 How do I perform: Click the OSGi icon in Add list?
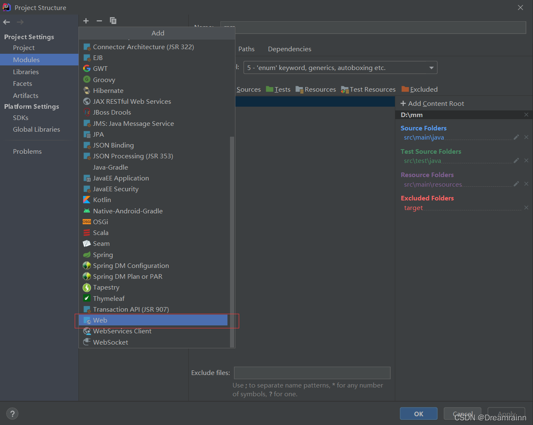87,222
